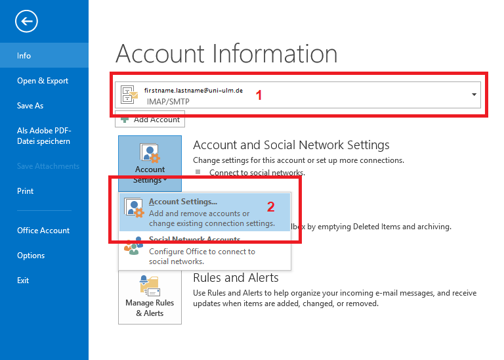
Task: Choose Als Adobe PDF-Datei speichern
Action: 44,136
